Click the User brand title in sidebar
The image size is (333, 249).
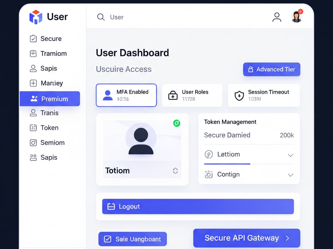(x=57, y=17)
